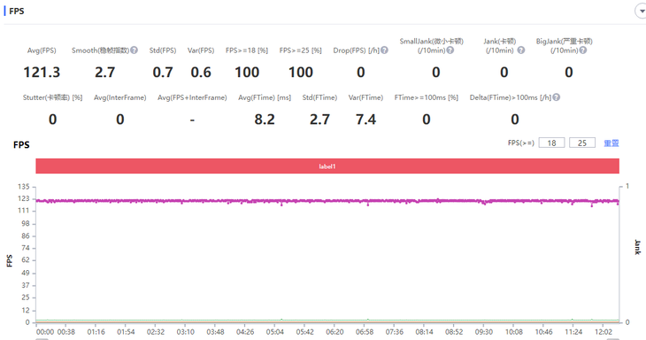Viewport: 646px width, 340px height.
Task: Click Var(FPS) value 0.6
Action: point(201,72)
